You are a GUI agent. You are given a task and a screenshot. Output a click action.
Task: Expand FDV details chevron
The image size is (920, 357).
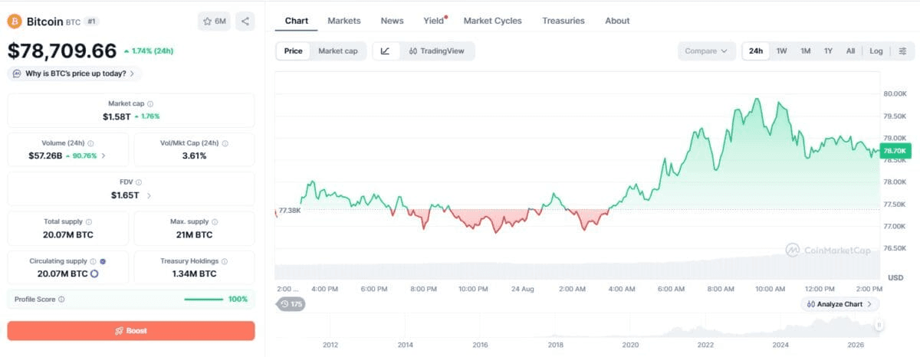click(x=149, y=195)
